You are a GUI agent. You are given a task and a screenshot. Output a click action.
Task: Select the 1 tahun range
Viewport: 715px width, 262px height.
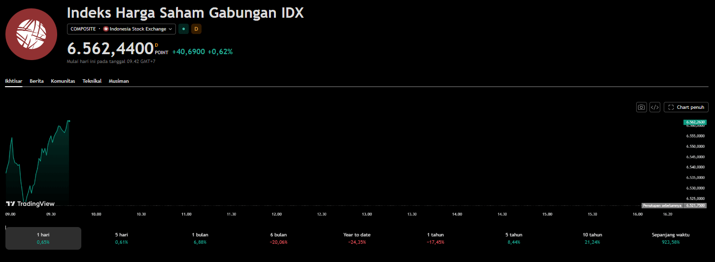(435, 238)
